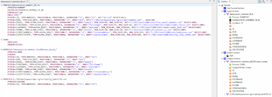
Task: Collapse the Action Section node
Action: (222, 53)
